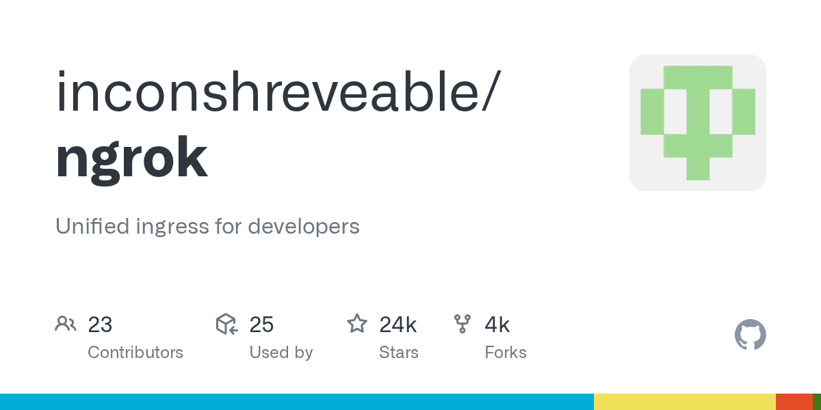Click the yellow language bar segment
The image size is (821, 410).
click(x=684, y=402)
